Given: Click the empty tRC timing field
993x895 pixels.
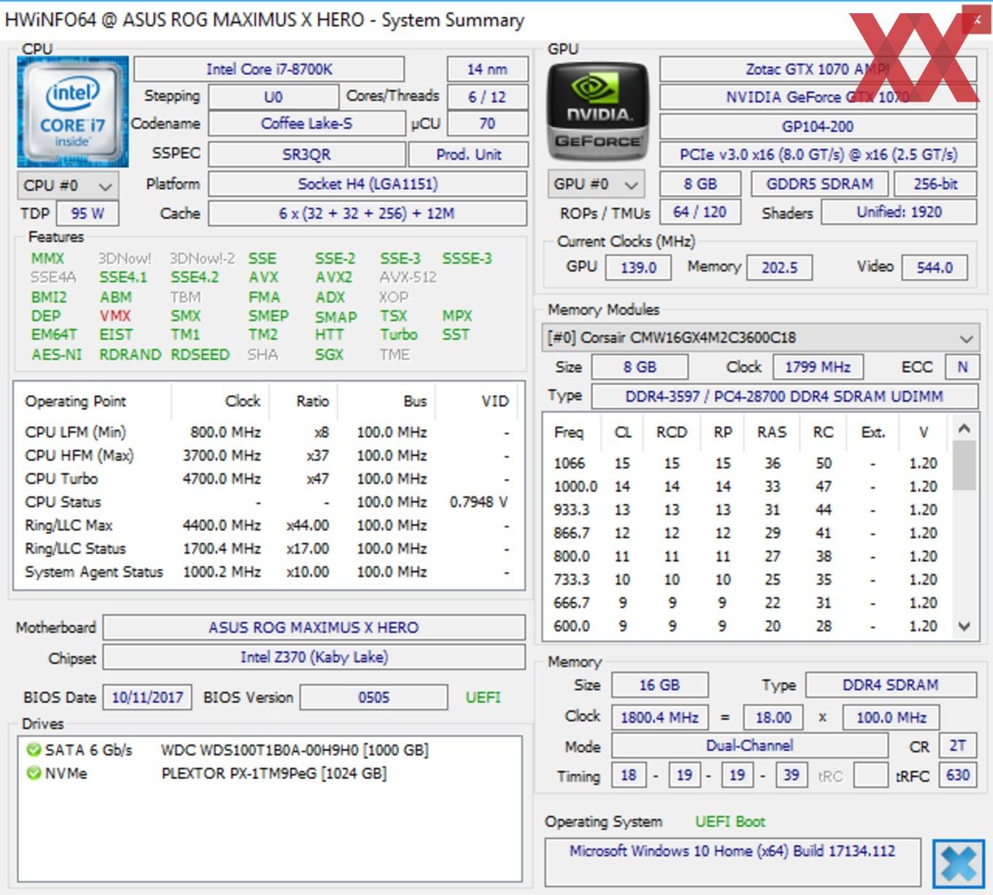Looking at the screenshot, I should 870,775.
